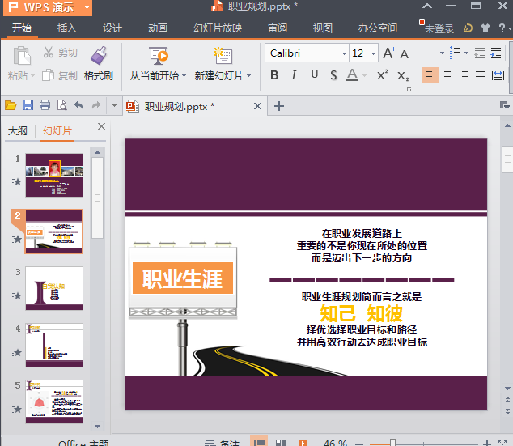The image size is (513, 446).
Task: Start slideshow from current slide icon
Action: 158,55
